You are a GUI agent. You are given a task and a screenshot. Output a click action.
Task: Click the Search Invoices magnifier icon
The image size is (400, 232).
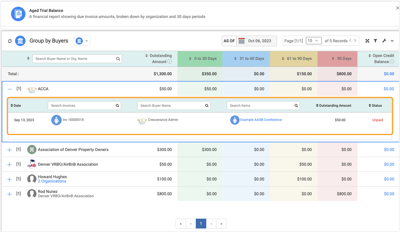point(117,106)
